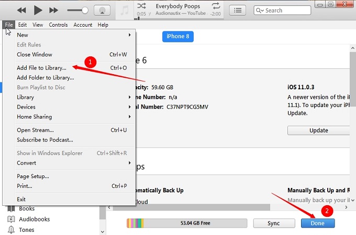Image resolution: width=356 pixels, height=235 pixels.
Task: Open the Account menu
Action: click(x=83, y=25)
